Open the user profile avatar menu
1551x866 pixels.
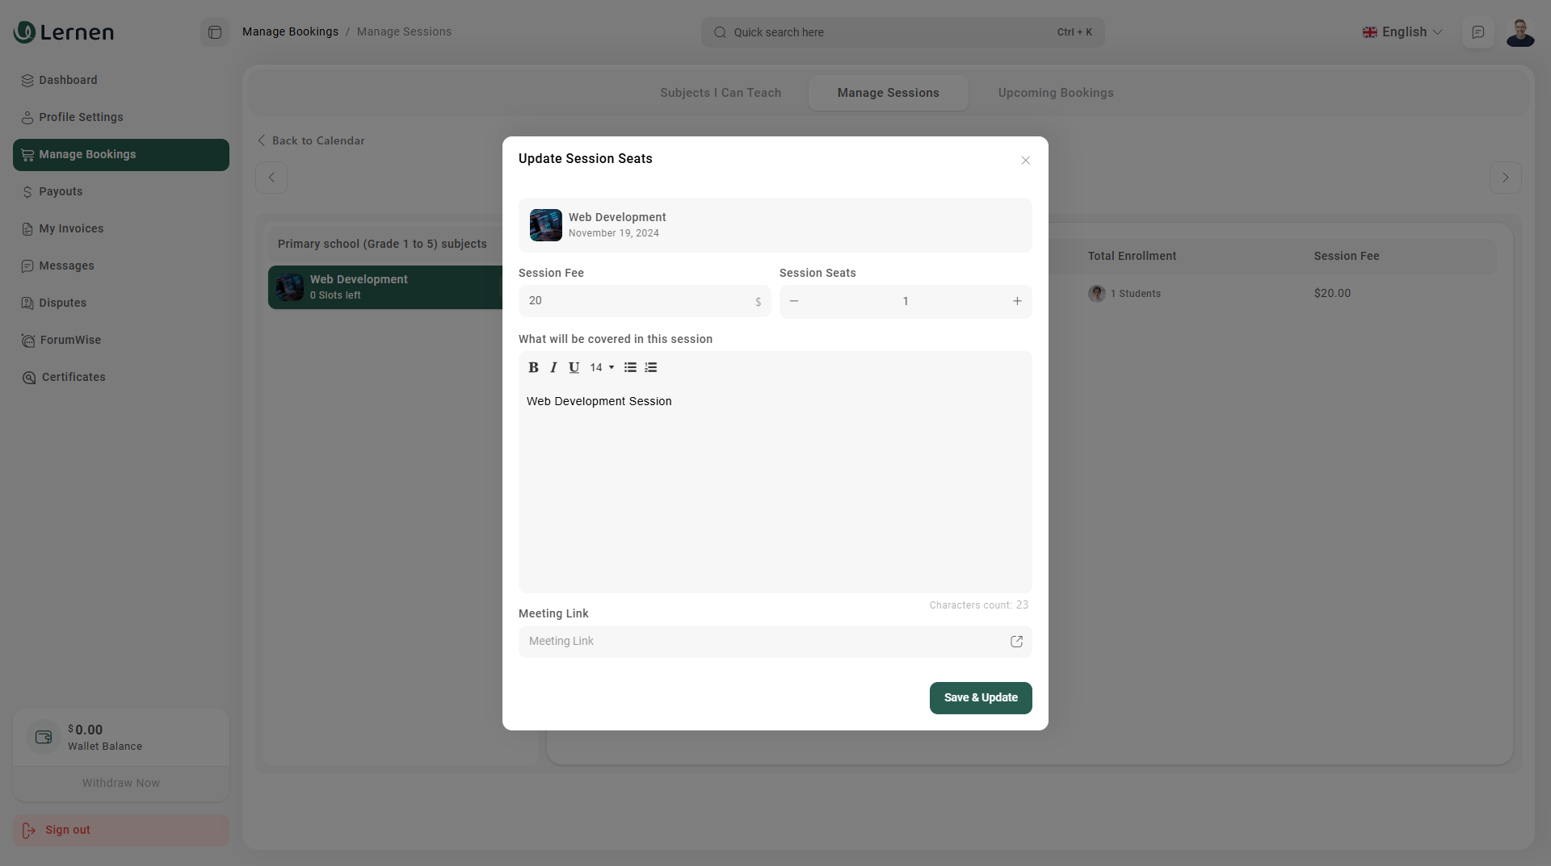point(1520,32)
